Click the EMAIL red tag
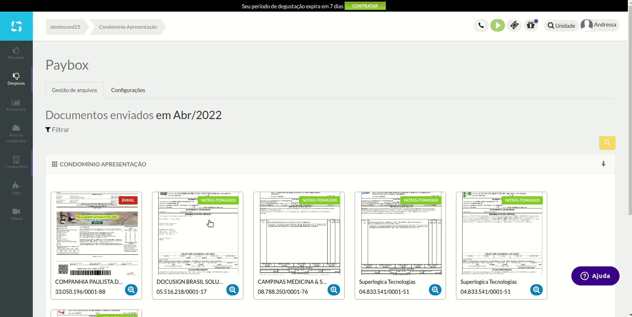The width and height of the screenshot is (632, 317). 128,200
